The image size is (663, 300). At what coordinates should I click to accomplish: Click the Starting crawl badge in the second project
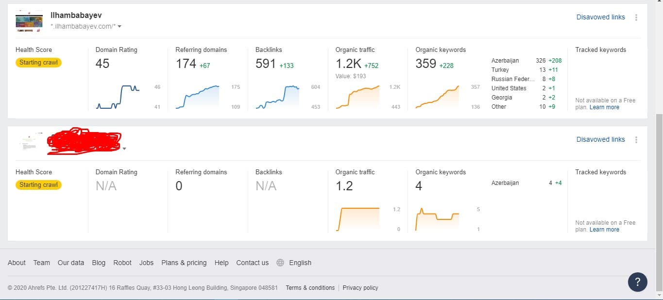pyautogui.click(x=38, y=185)
